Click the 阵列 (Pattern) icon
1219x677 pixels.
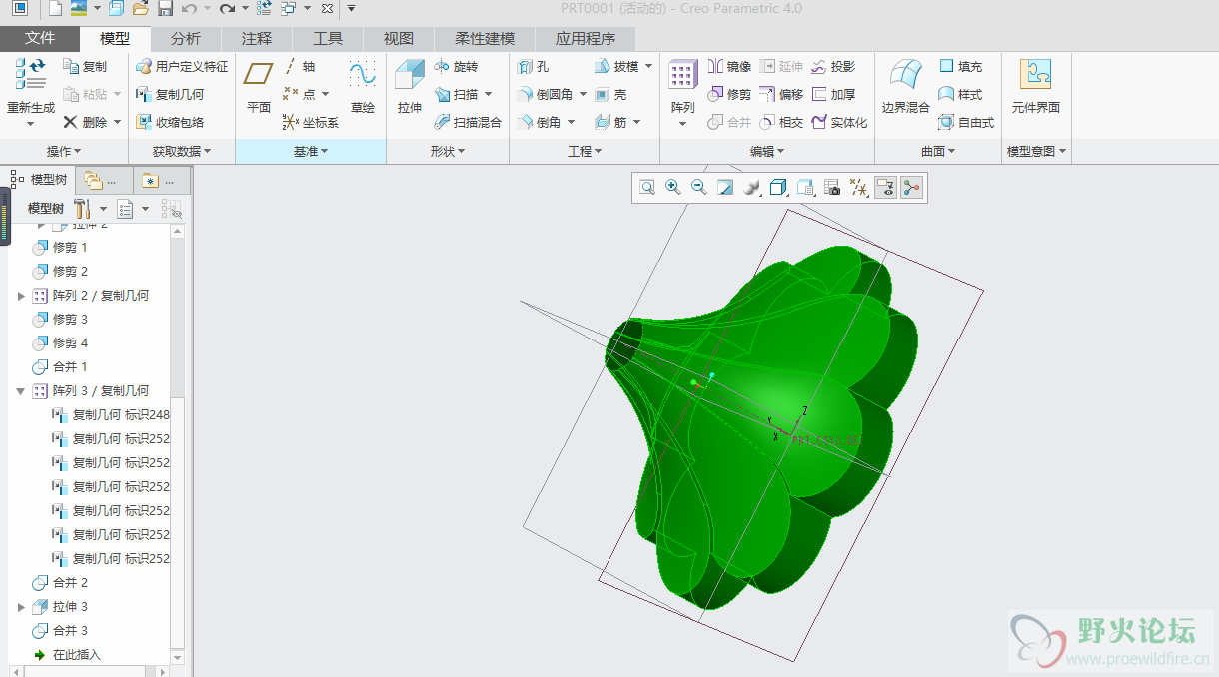[682, 76]
